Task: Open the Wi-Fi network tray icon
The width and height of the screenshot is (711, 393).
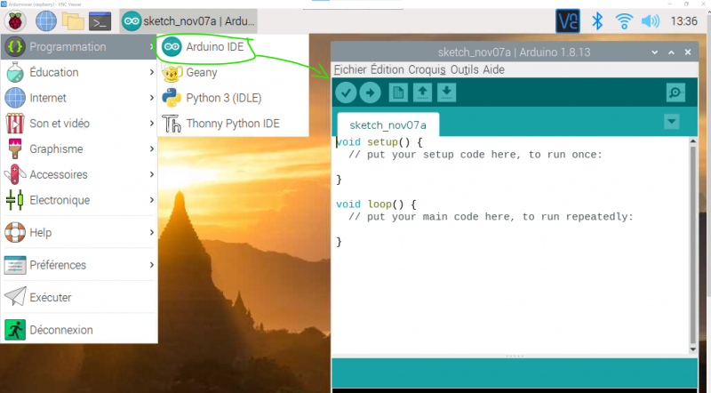Action: [x=624, y=20]
